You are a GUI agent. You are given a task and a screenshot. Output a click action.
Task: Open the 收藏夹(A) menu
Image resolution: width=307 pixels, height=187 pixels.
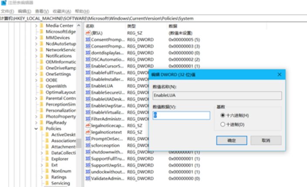[62, 11]
